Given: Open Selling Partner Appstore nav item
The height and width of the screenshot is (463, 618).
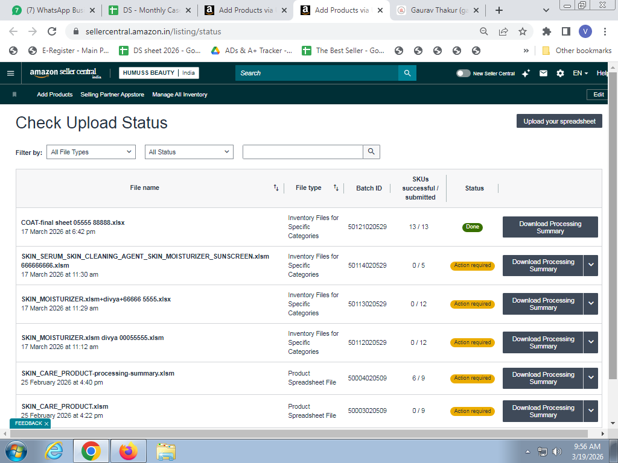Looking at the screenshot, I should coord(112,95).
